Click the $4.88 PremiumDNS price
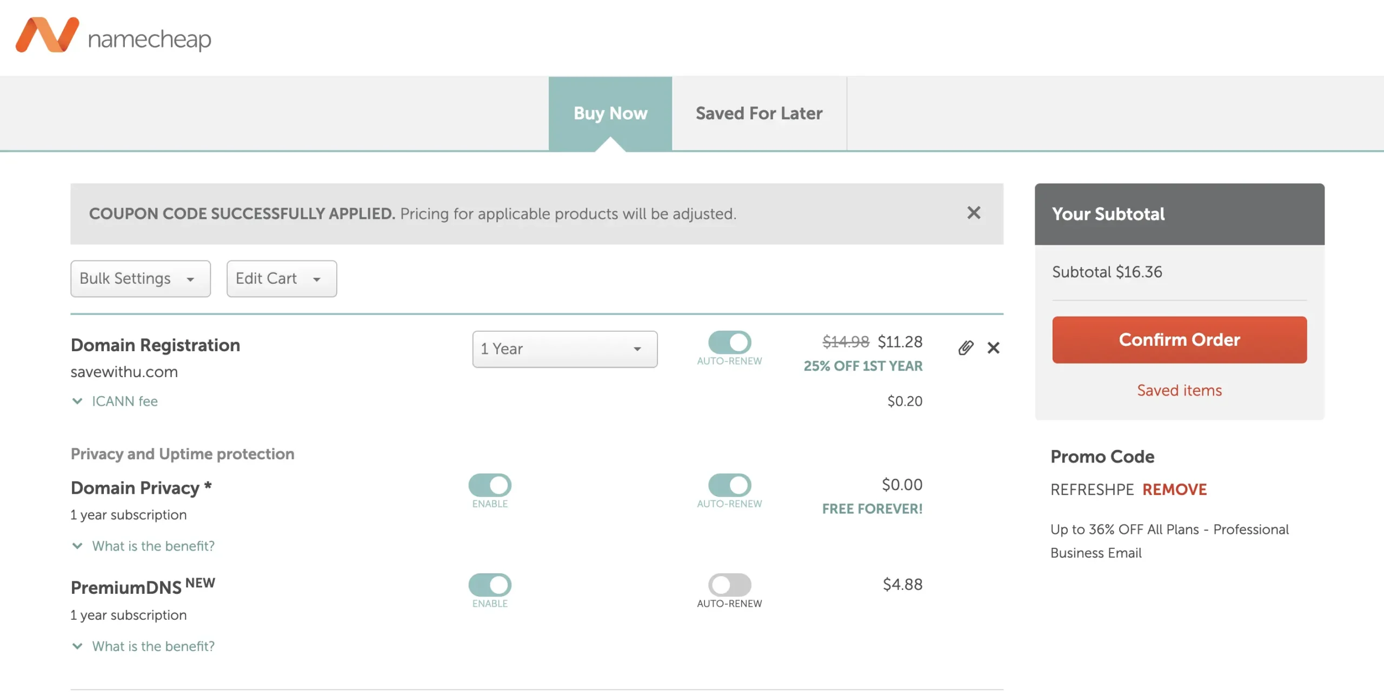The height and width of the screenshot is (697, 1384). pos(903,584)
